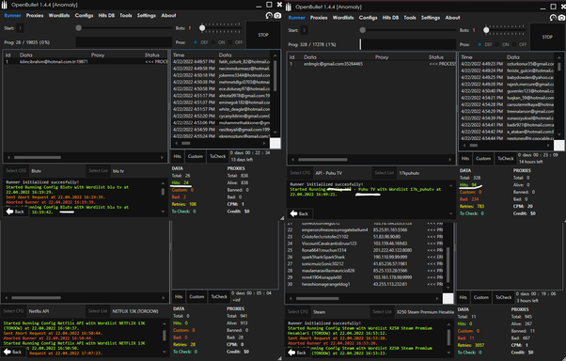The height and width of the screenshot is (361, 566).
Task: Select OFF proxy mode in left window
Action: tap(230, 42)
